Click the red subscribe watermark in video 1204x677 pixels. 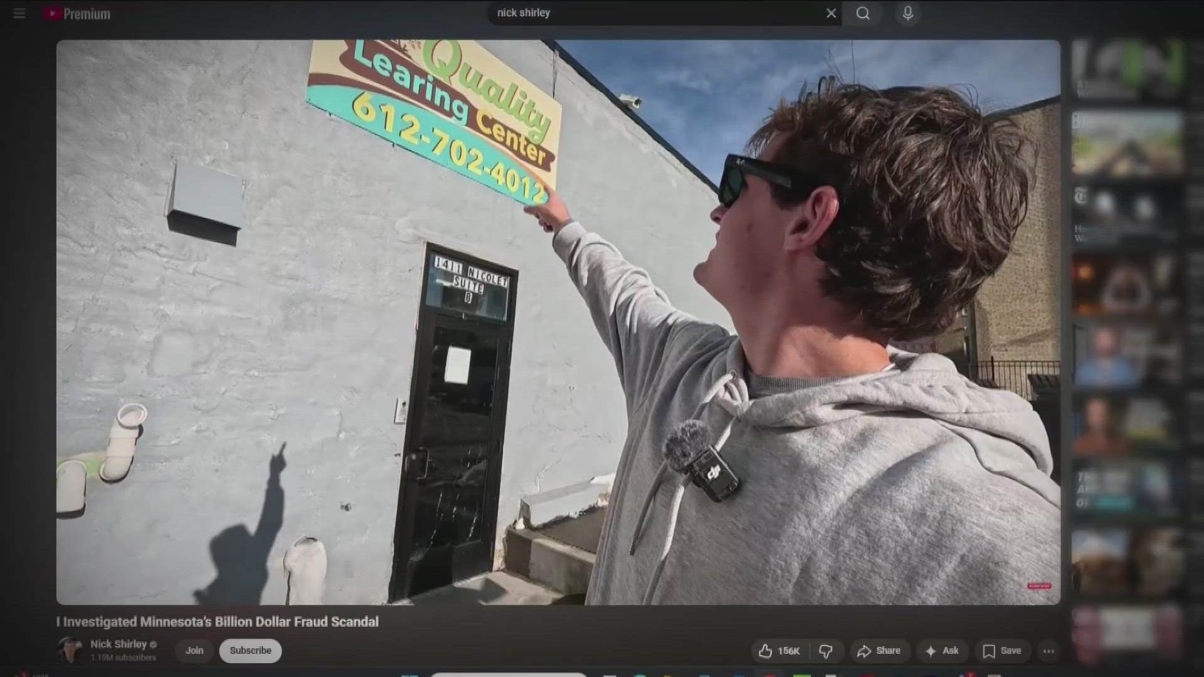tap(1039, 586)
